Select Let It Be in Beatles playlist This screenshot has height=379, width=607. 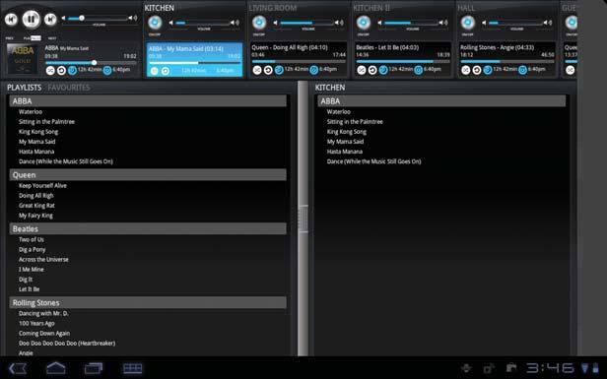[29, 289]
